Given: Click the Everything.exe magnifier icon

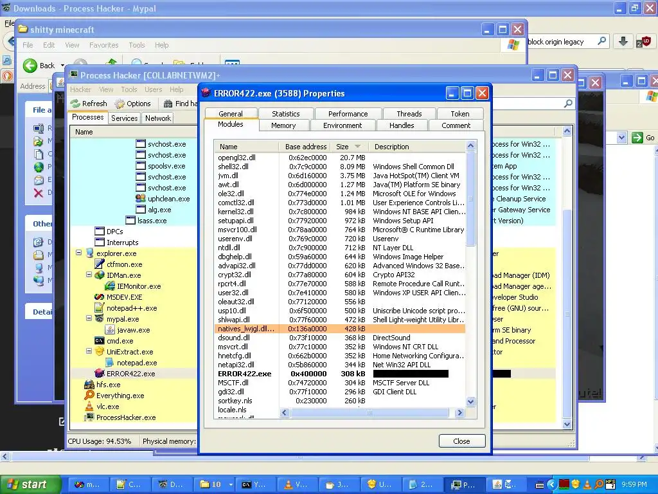Looking at the screenshot, I should (x=89, y=396).
